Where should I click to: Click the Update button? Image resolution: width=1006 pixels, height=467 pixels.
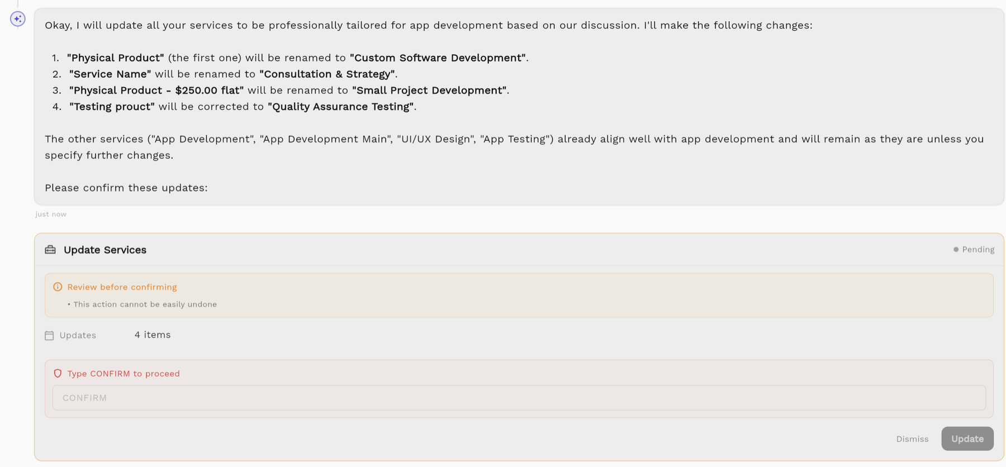click(967, 439)
